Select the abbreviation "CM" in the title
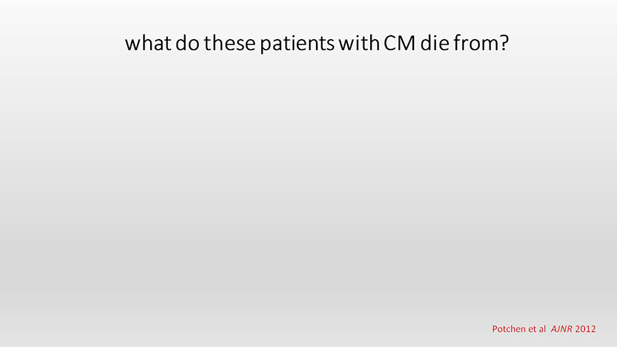This screenshot has height=347, width=617. (x=400, y=43)
